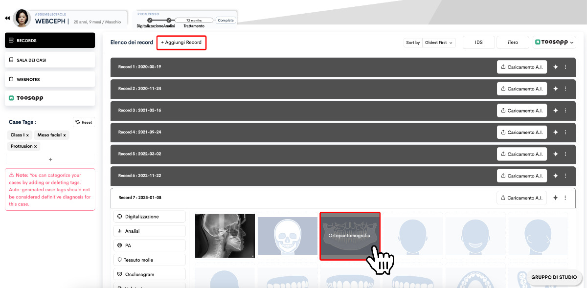
Task: Click Caricamento A.I. for Record 4
Action: pyautogui.click(x=521, y=133)
